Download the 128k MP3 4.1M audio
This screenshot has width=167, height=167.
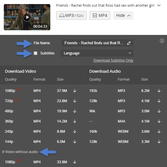(159, 101)
